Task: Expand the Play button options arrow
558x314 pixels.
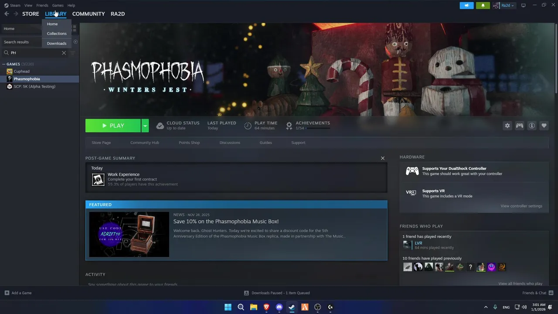Action: point(145,126)
